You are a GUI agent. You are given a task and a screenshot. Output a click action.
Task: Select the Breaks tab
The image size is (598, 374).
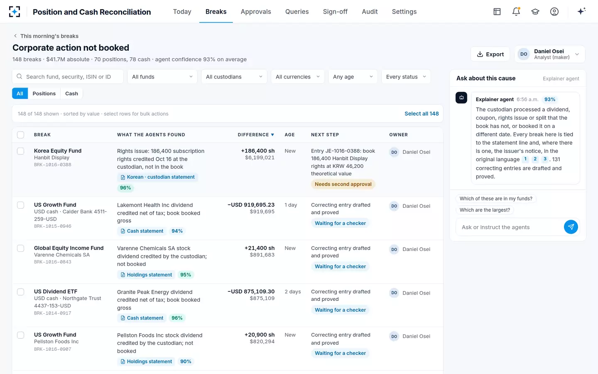216,12
